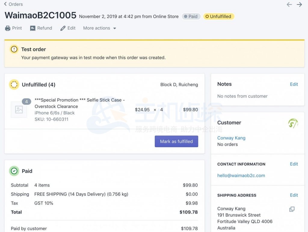Screen dimensions: 308x232
Task: Go to previous order arrow
Action: [289, 5]
